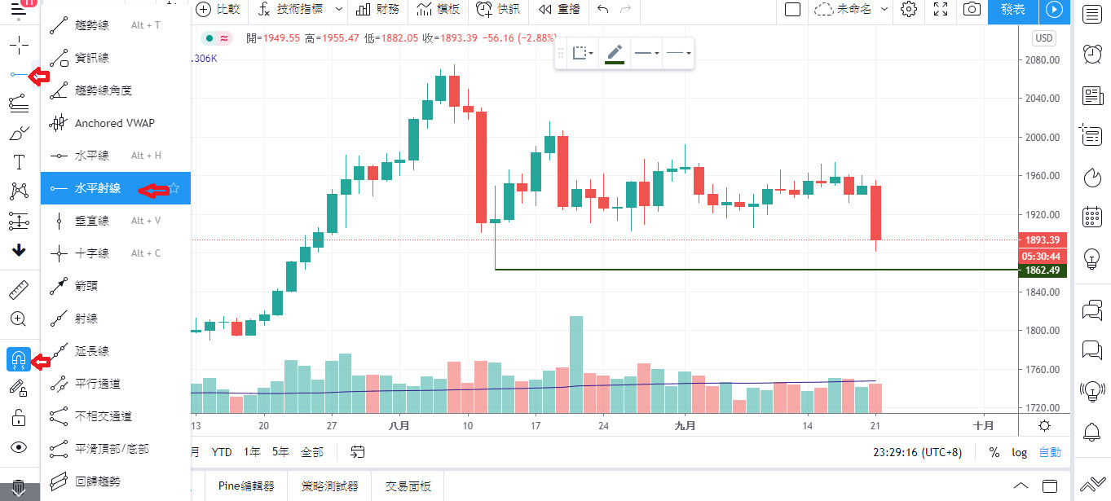Switch to the Pine編輯器 tab
The image size is (1111, 501).
246,486
